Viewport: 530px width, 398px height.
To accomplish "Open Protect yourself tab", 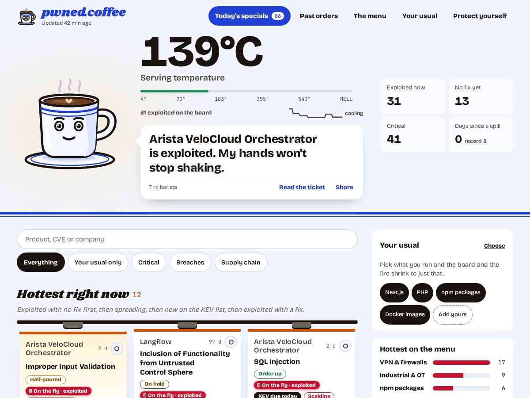I will click(x=480, y=16).
